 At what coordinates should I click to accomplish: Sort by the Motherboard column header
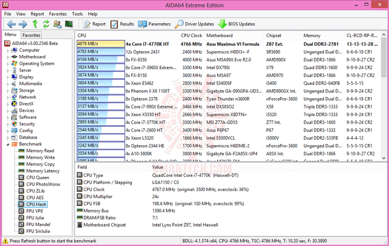[x=234, y=36]
